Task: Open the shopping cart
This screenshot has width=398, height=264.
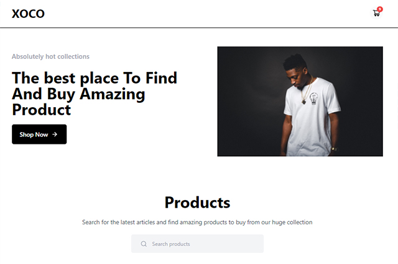Action: point(376,13)
